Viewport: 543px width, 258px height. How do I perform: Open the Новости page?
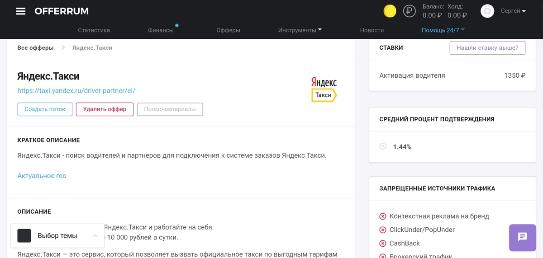372,30
